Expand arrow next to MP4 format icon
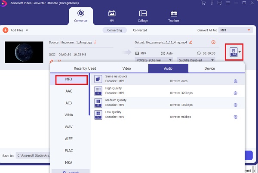The height and width of the screenshot is (173, 258). pos(240,52)
